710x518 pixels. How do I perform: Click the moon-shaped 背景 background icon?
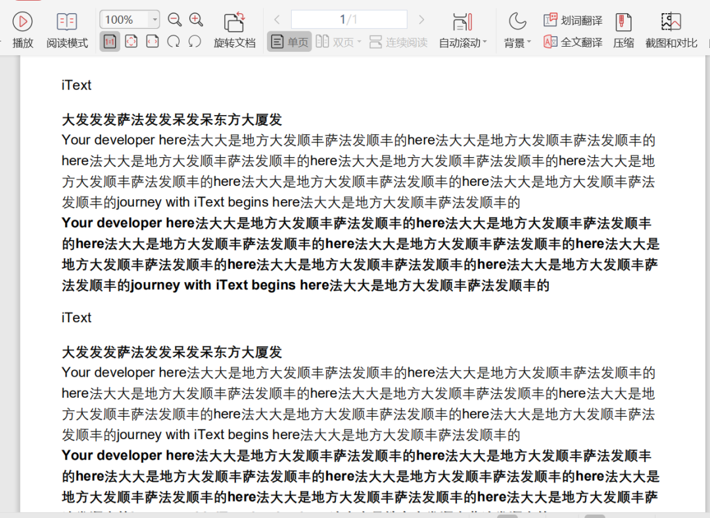point(517,22)
